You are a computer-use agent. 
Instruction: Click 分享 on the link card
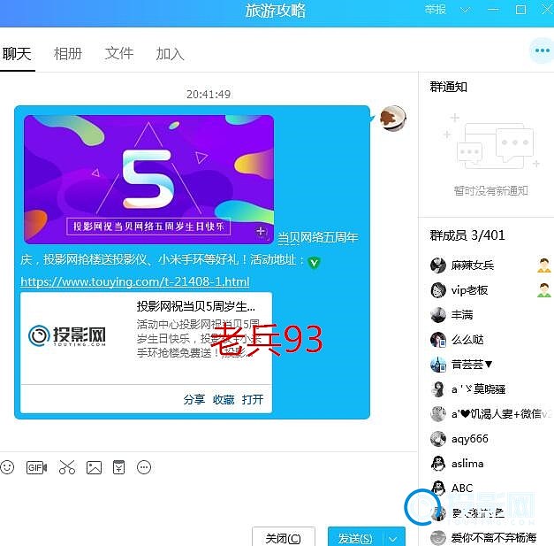click(x=194, y=399)
